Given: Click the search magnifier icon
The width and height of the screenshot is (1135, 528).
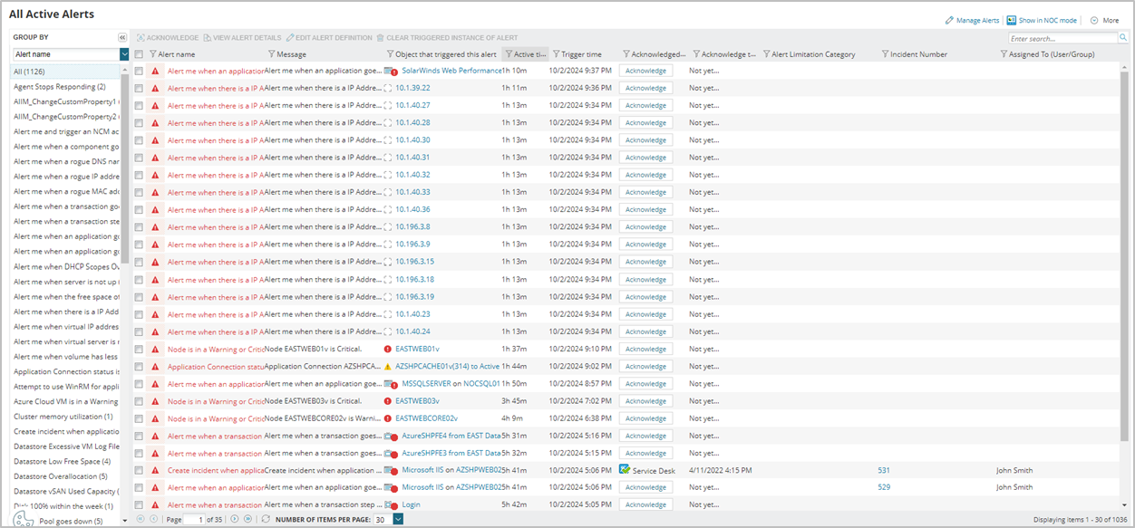Looking at the screenshot, I should coord(1124,38).
